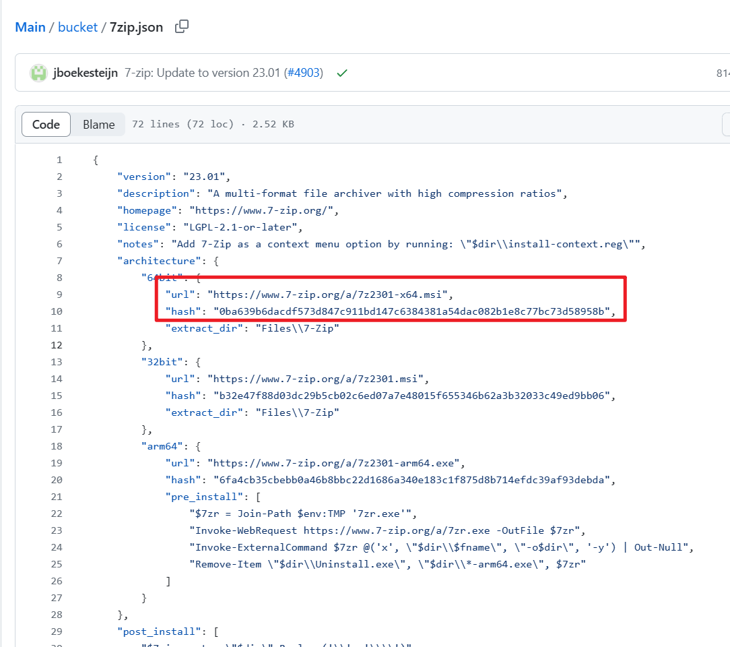
Task: Click the "extract_dir" key on line 11
Action: (x=204, y=328)
